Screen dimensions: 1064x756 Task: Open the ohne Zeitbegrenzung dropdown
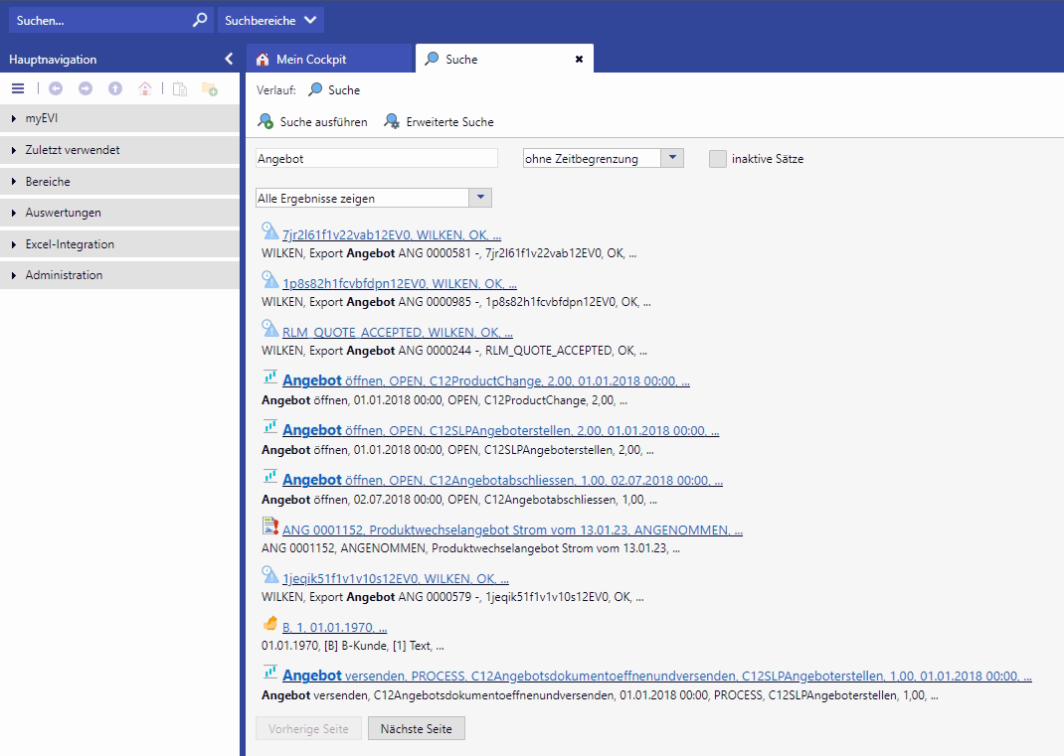tap(672, 158)
